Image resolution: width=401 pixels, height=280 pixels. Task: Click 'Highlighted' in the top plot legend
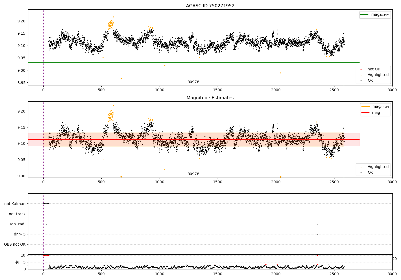[x=378, y=75]
